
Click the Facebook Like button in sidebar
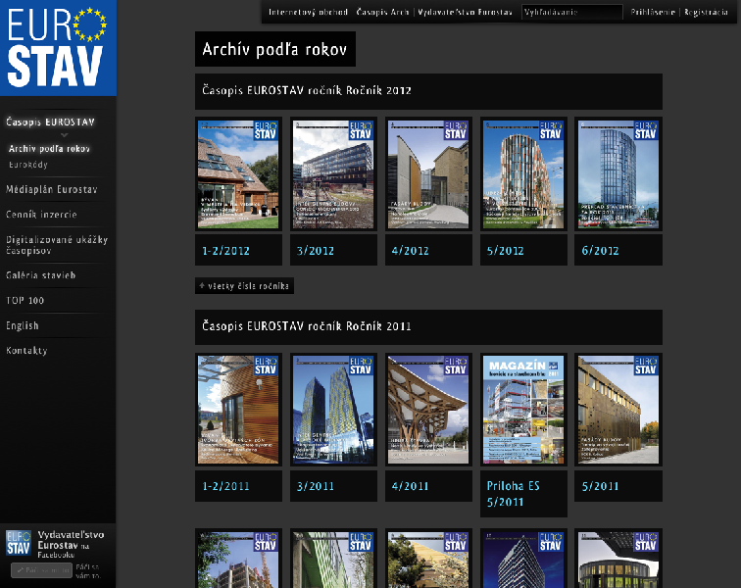[41, 570]
